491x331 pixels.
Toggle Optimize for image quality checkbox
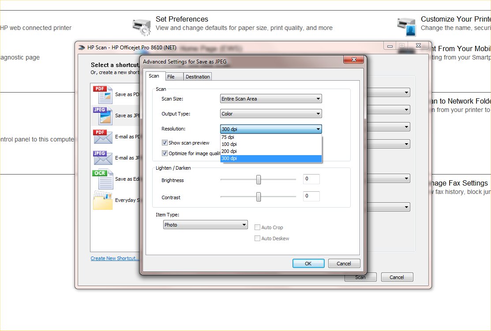[165, 153]
